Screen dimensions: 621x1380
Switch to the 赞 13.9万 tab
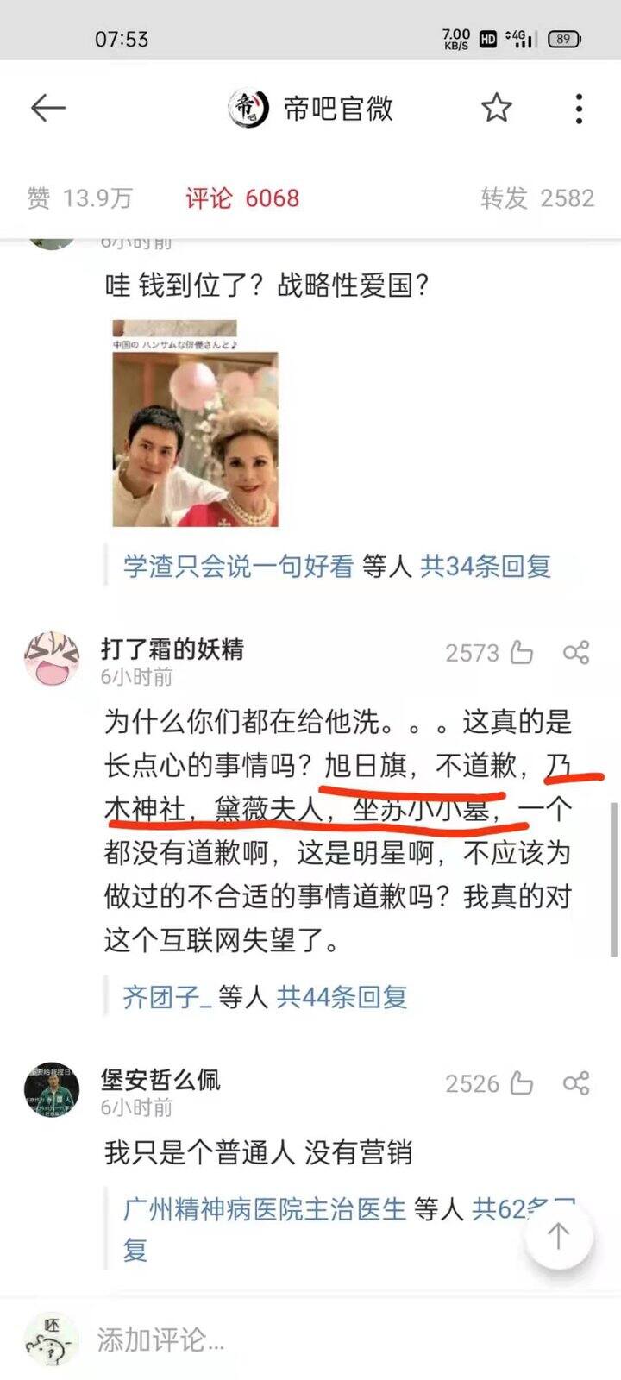coord(79,198)
